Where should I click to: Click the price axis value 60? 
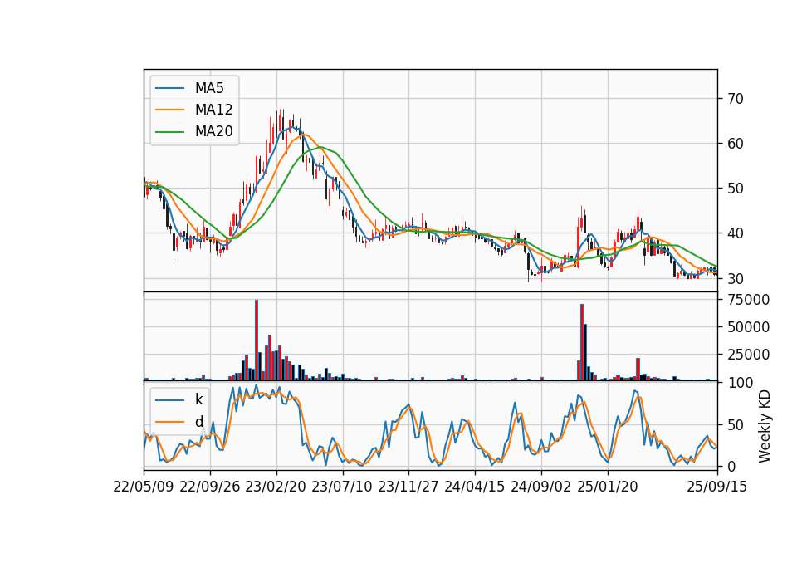pos(736,144)
